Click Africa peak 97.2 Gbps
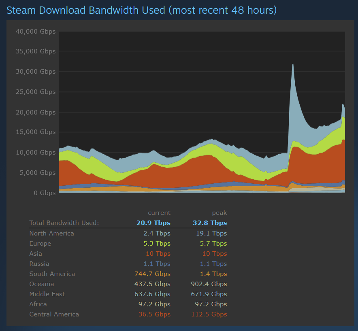This screenshot has height=331, width=358. [211, 304]
